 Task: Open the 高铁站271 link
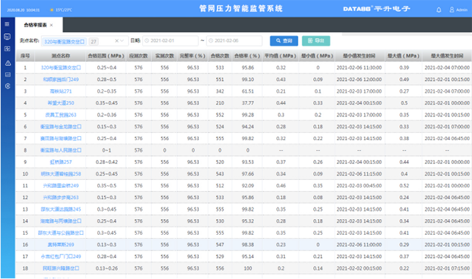pyautogui.click(x=61, y=91)
